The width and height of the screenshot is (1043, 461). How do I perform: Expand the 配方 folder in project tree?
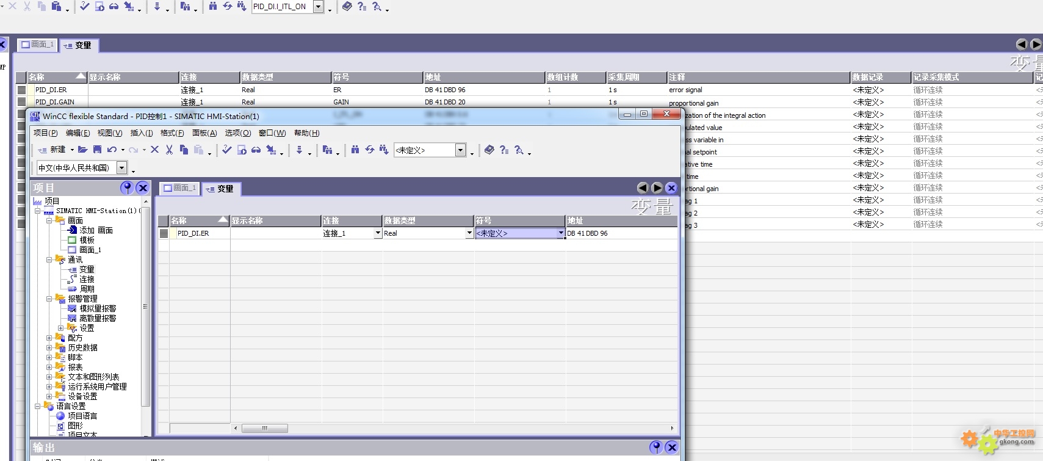(49, 338)
